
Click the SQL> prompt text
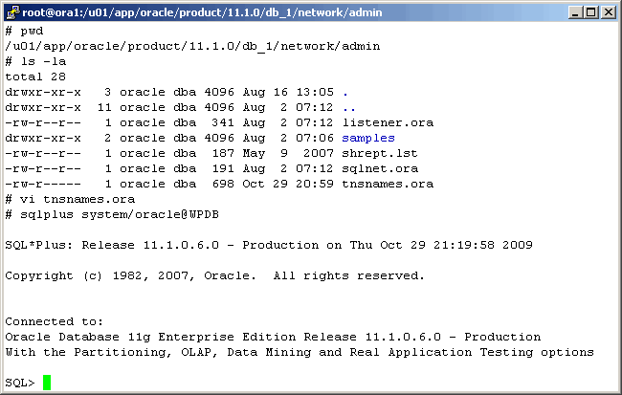[20, 383]
